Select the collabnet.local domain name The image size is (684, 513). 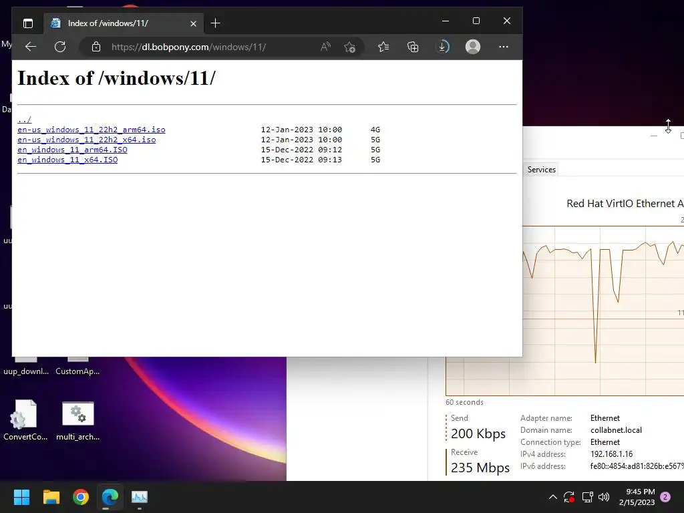coord(616,430)
